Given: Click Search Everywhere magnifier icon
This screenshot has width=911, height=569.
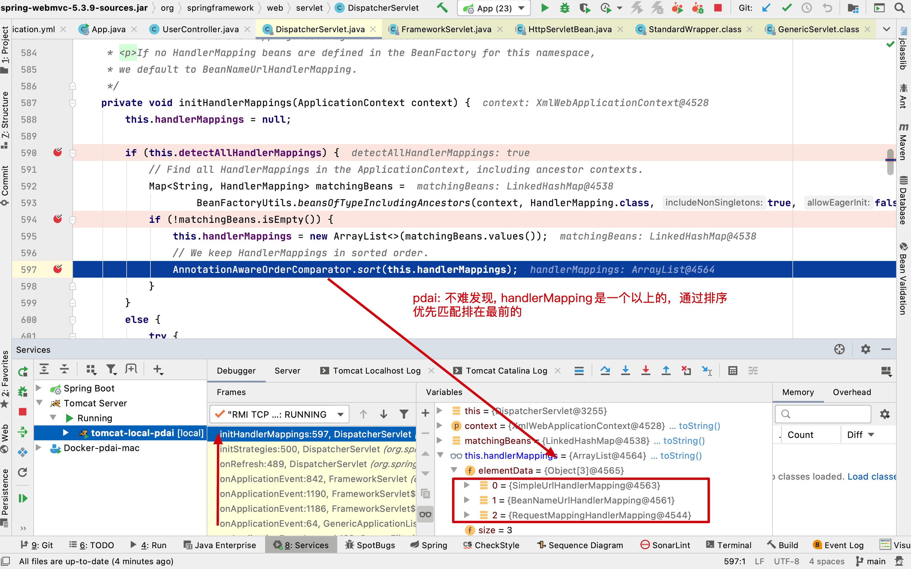Looking at the screenshot, I should tap(900, 8).
